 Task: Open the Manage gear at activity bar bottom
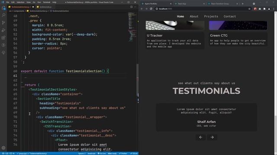(3, 148)
